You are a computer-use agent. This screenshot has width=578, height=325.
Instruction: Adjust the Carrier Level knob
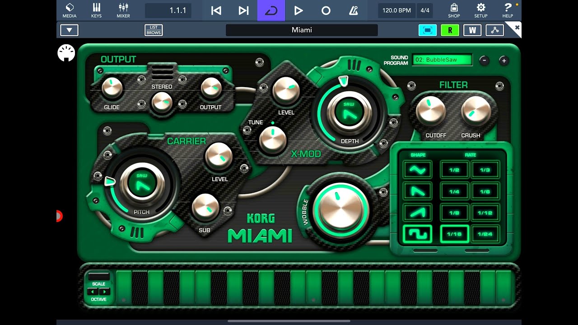pos(219,157)
